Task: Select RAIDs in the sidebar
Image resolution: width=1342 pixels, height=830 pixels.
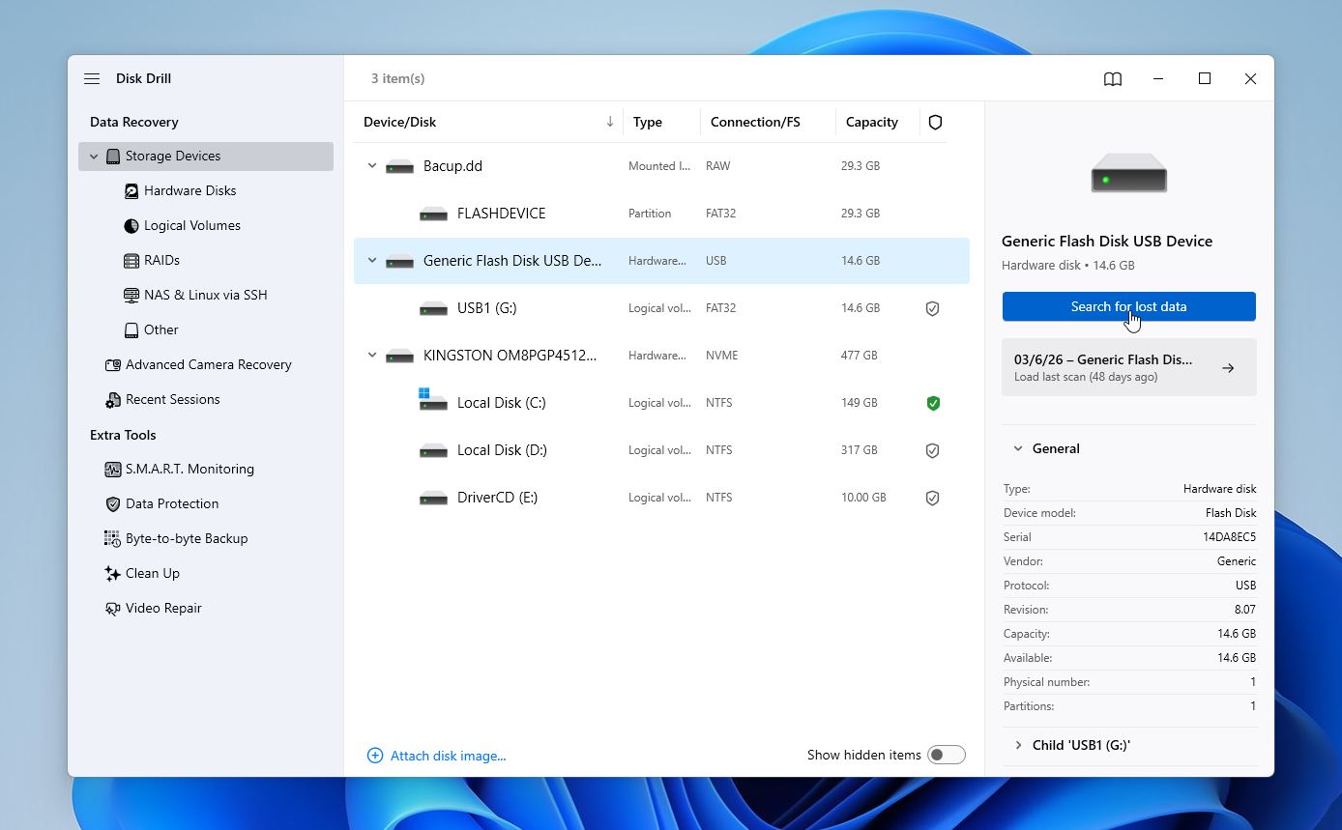Action: click(162, 261)
